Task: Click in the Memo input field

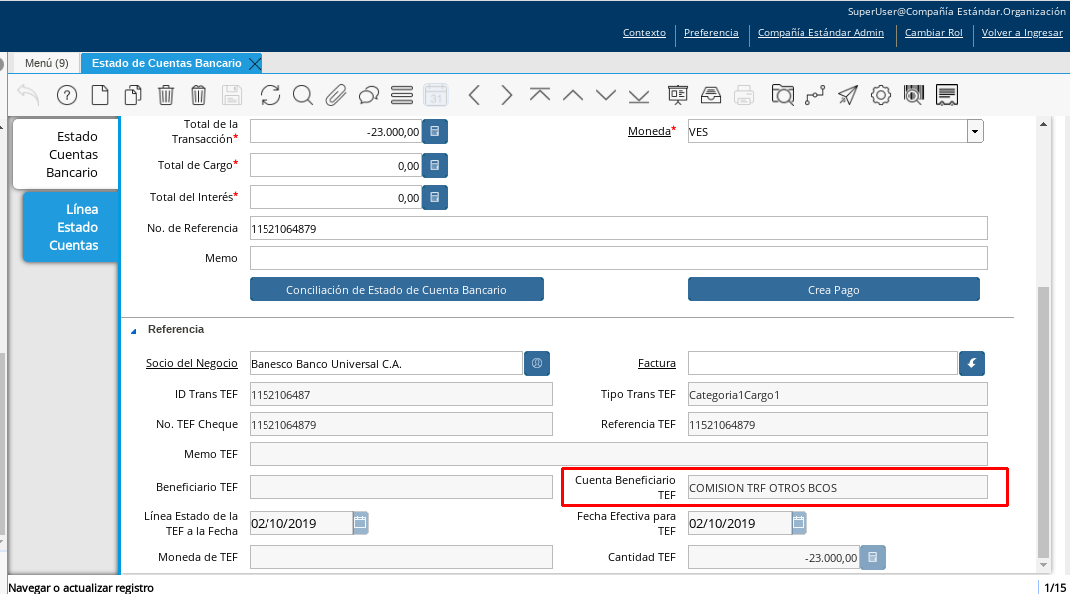Action: 618,258
